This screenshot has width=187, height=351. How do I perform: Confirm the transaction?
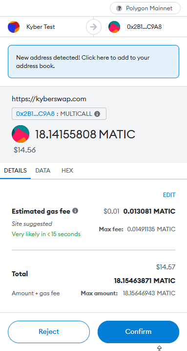click(138, 331)
